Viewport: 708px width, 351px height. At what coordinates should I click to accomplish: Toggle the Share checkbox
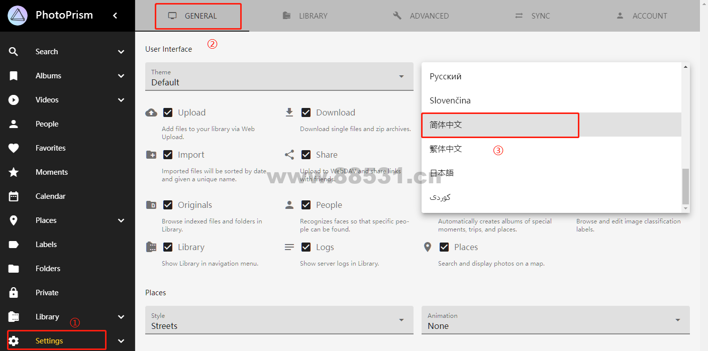point(306,155)
